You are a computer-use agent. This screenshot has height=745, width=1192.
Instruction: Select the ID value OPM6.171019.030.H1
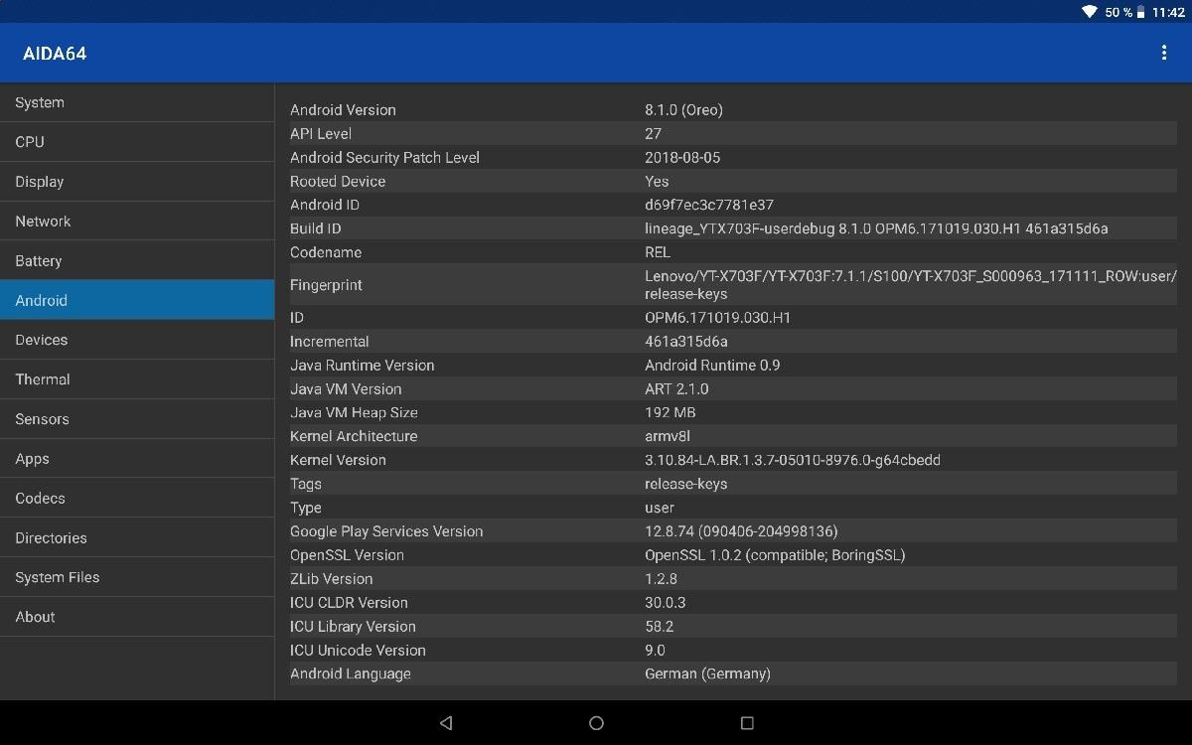pos(717,318)
